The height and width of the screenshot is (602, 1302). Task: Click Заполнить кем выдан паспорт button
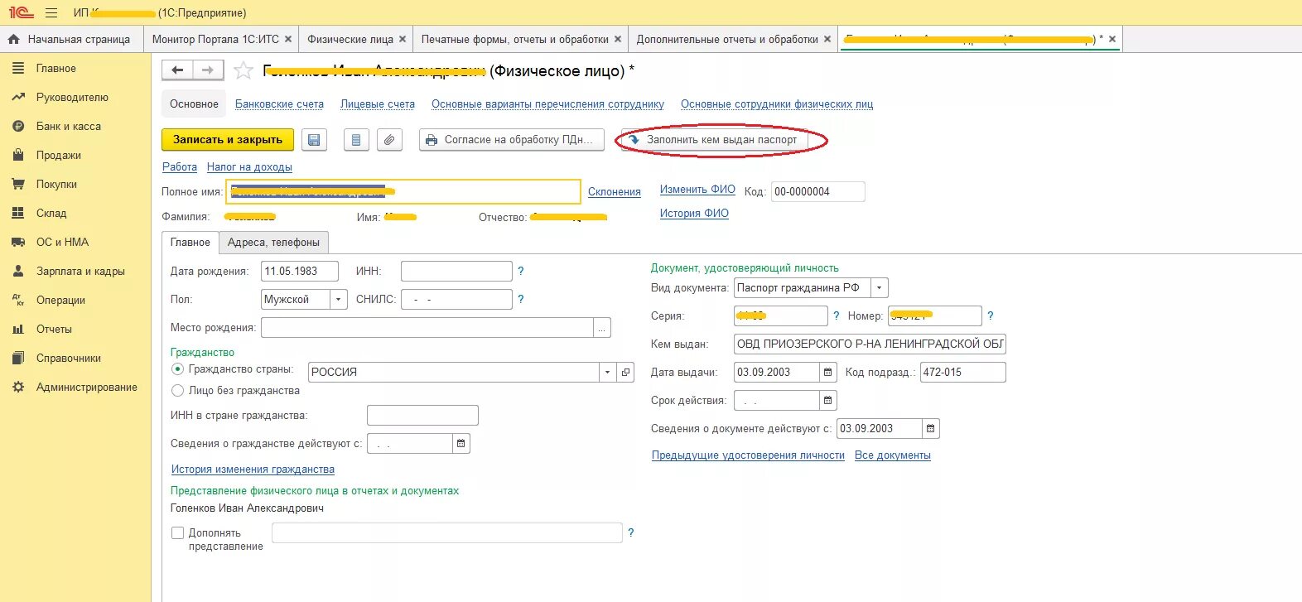point(715,140)
